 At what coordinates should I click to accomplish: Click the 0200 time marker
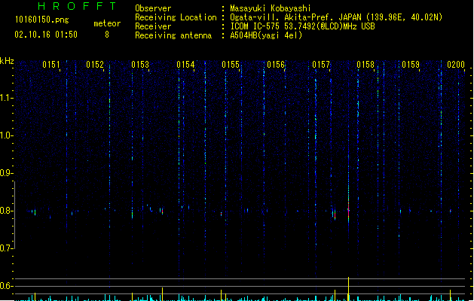point(456,65)
